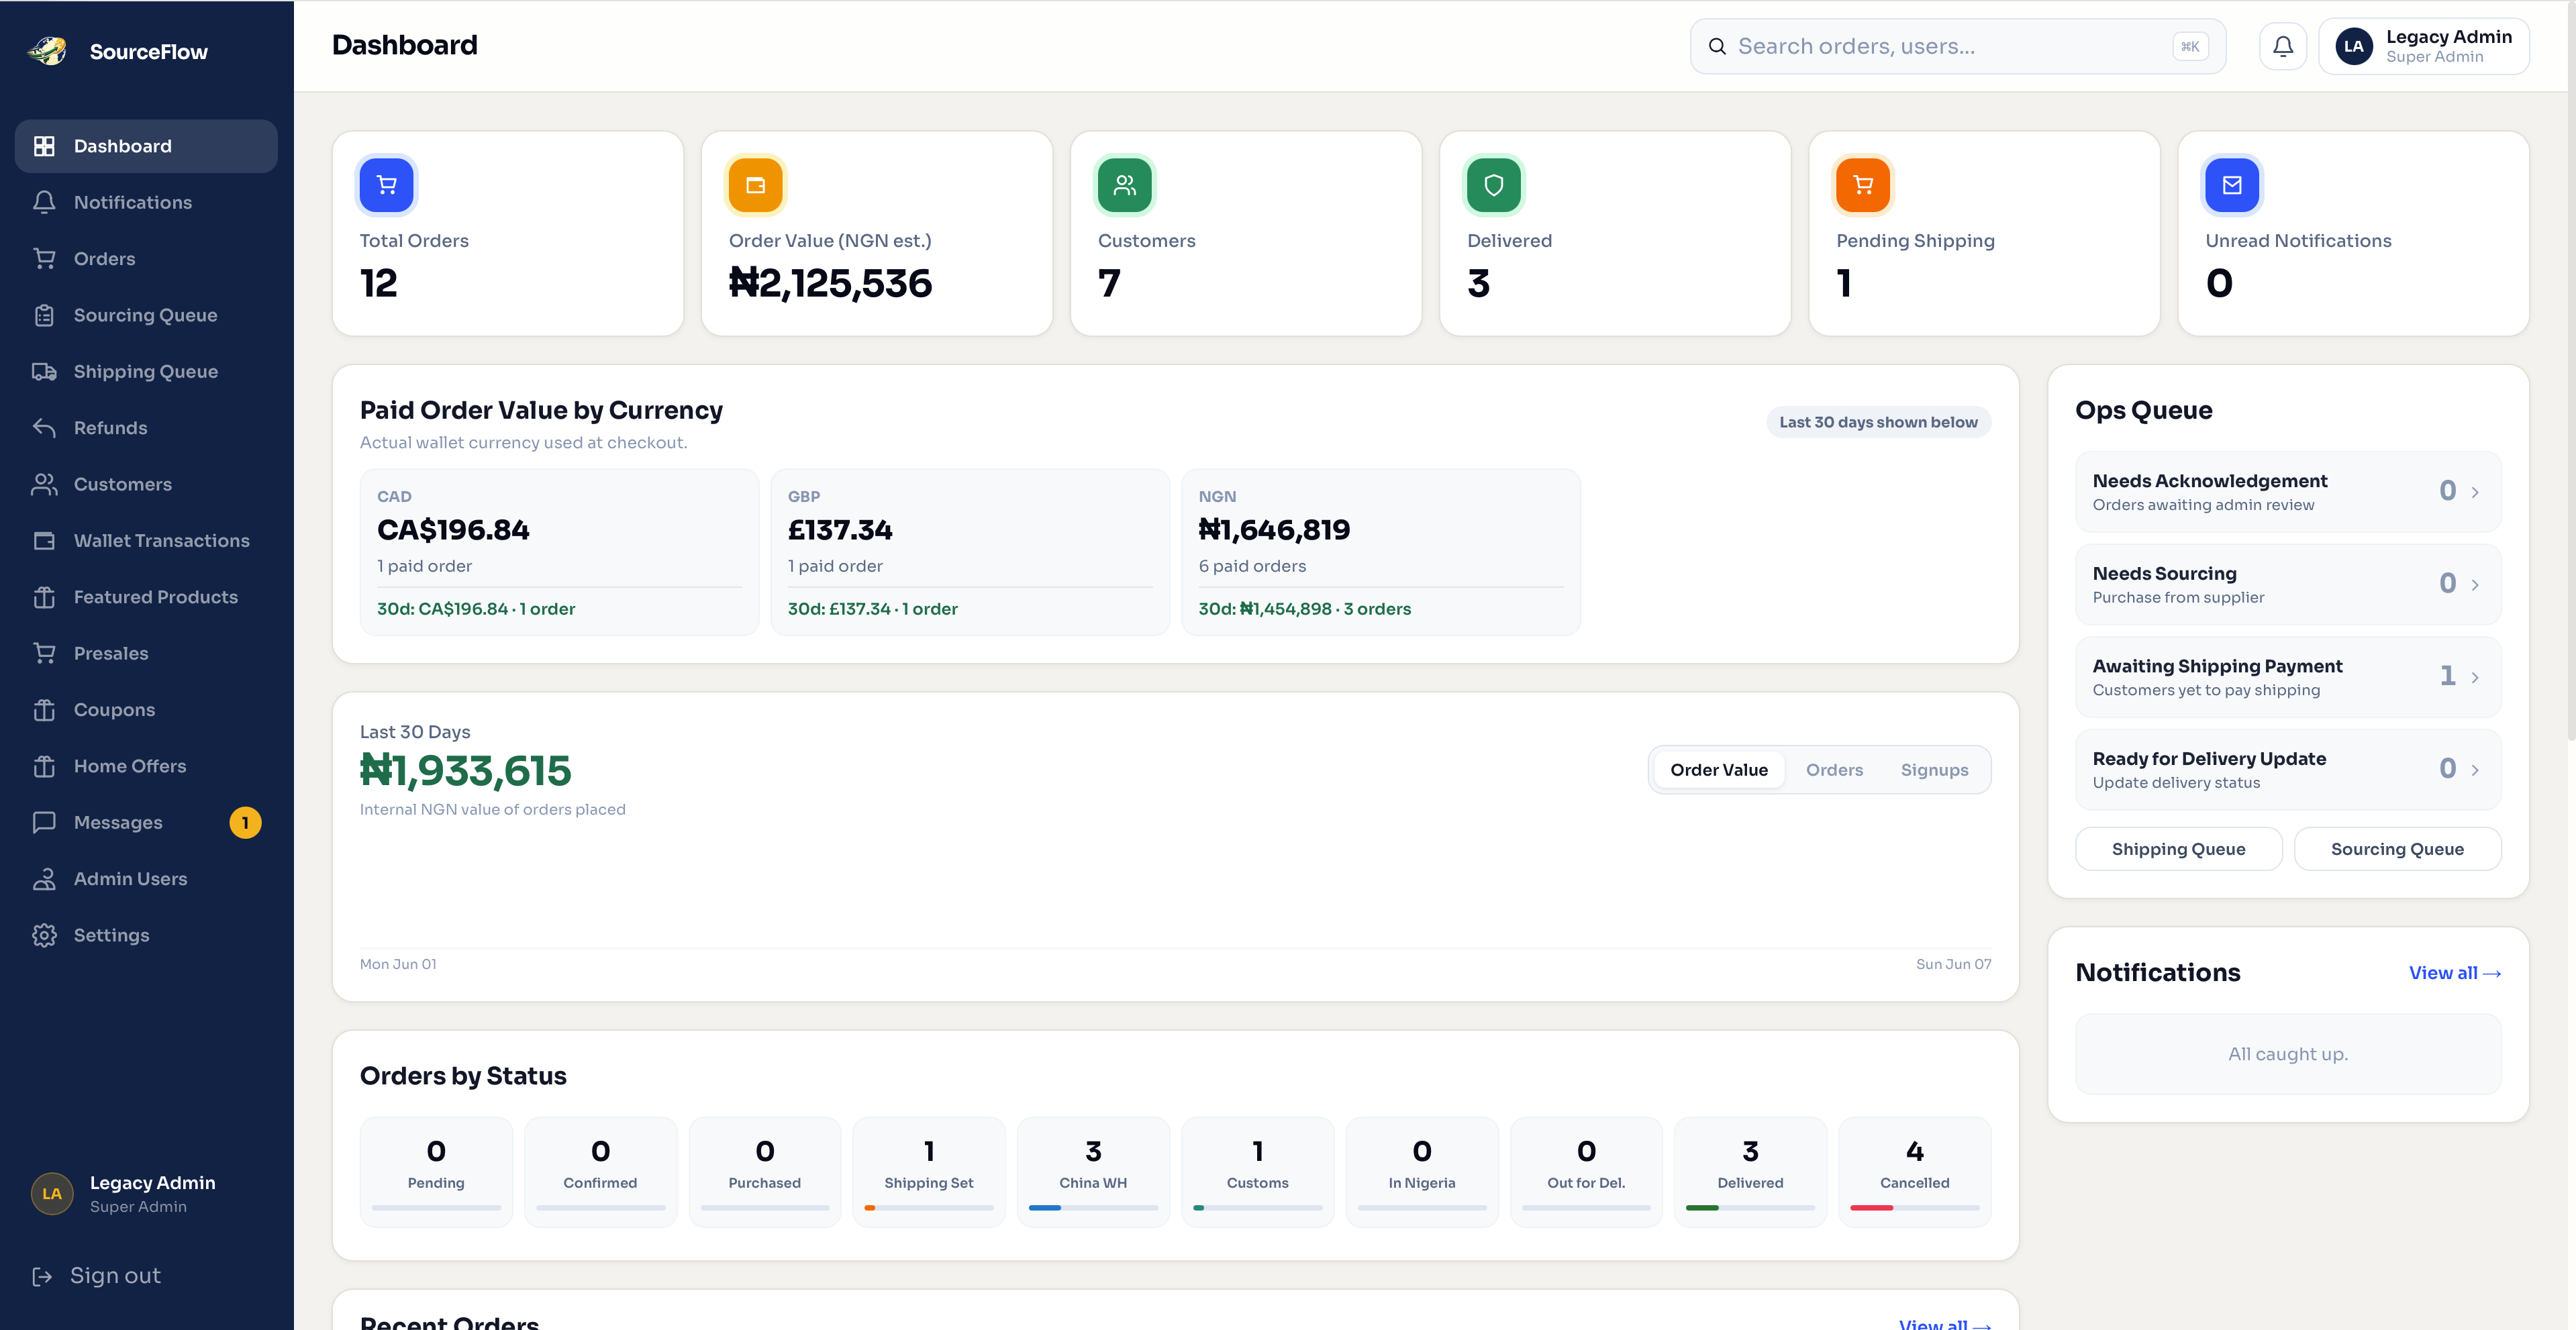Open the Admin Users page

click(x=146, y=878)
